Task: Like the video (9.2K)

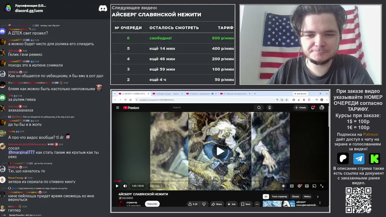Action: (193, 204)
